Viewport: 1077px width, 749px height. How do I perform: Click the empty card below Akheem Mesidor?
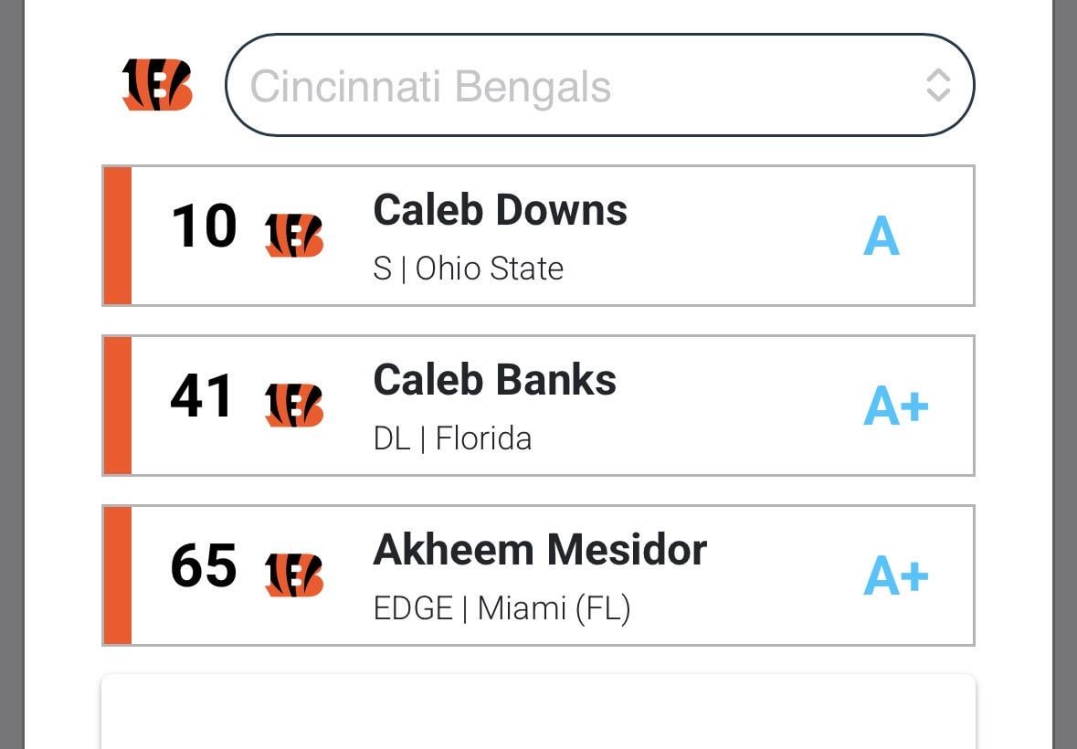pyautogui.click(x=539, y=712)
